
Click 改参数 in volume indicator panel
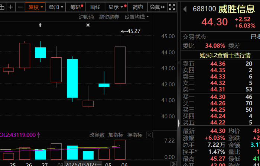point(97,135)
